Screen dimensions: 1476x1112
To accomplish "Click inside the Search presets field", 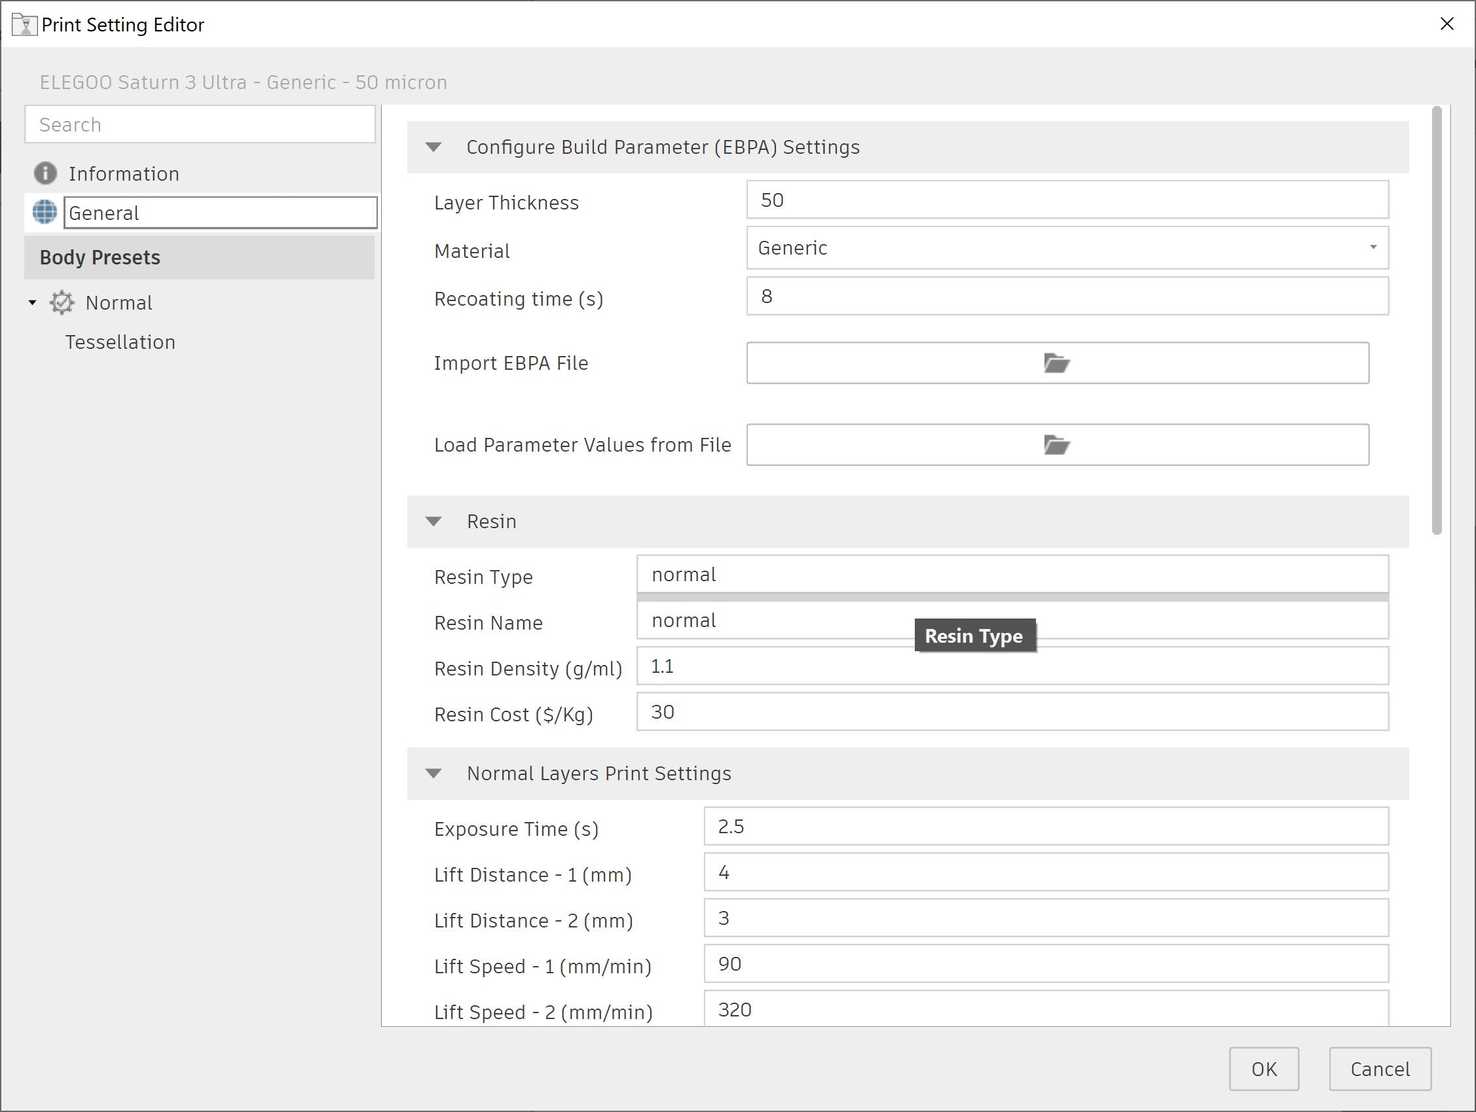I will coord(200,124).
